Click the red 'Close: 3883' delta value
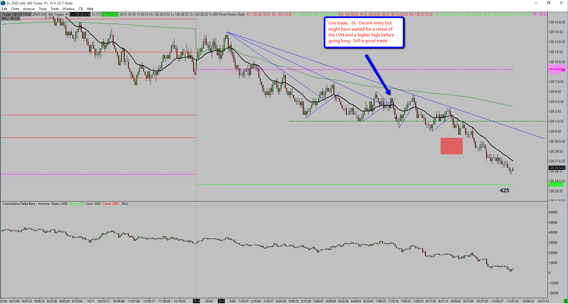 pyautogui.click(x=110, y=204)
